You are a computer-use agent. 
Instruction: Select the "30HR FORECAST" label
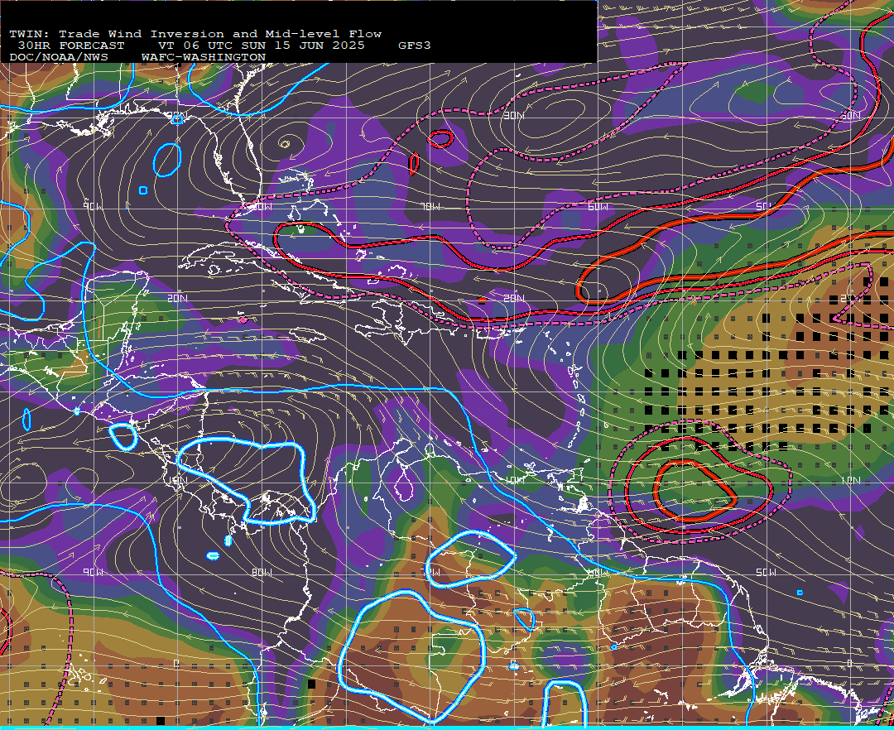pos(71,46)
